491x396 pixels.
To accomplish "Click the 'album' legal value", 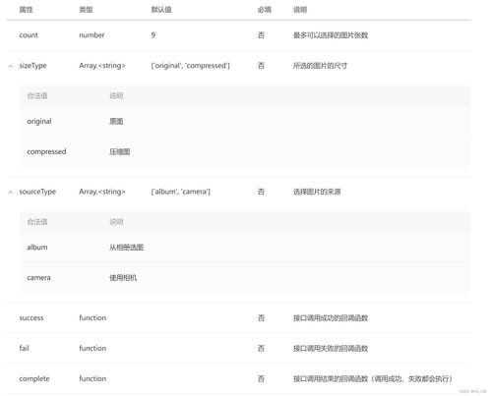I will pos(37,248).
